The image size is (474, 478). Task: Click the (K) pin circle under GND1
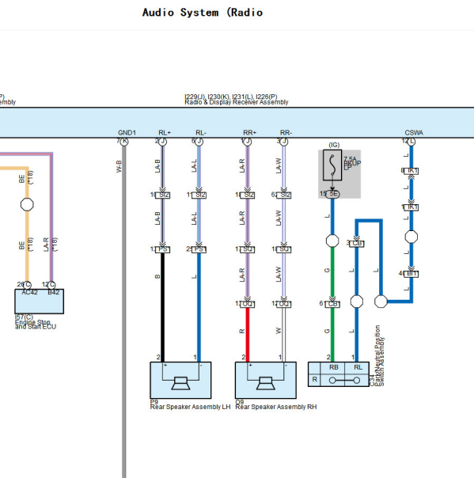click(x=124, y=142)
